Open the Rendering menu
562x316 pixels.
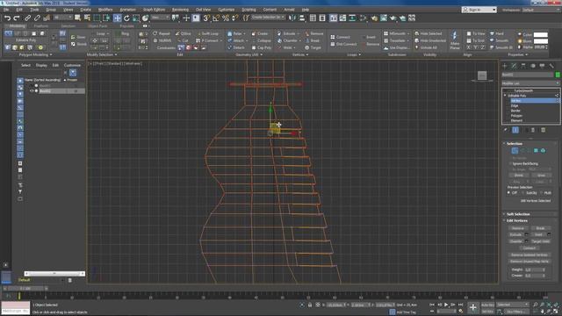180,10
